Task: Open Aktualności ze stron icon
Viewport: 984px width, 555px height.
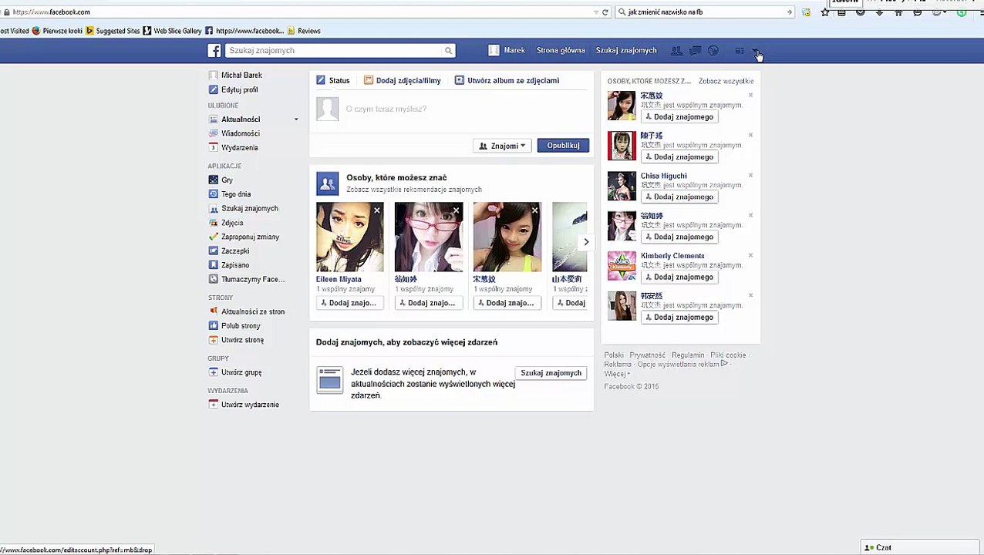Action: point(214,311)
